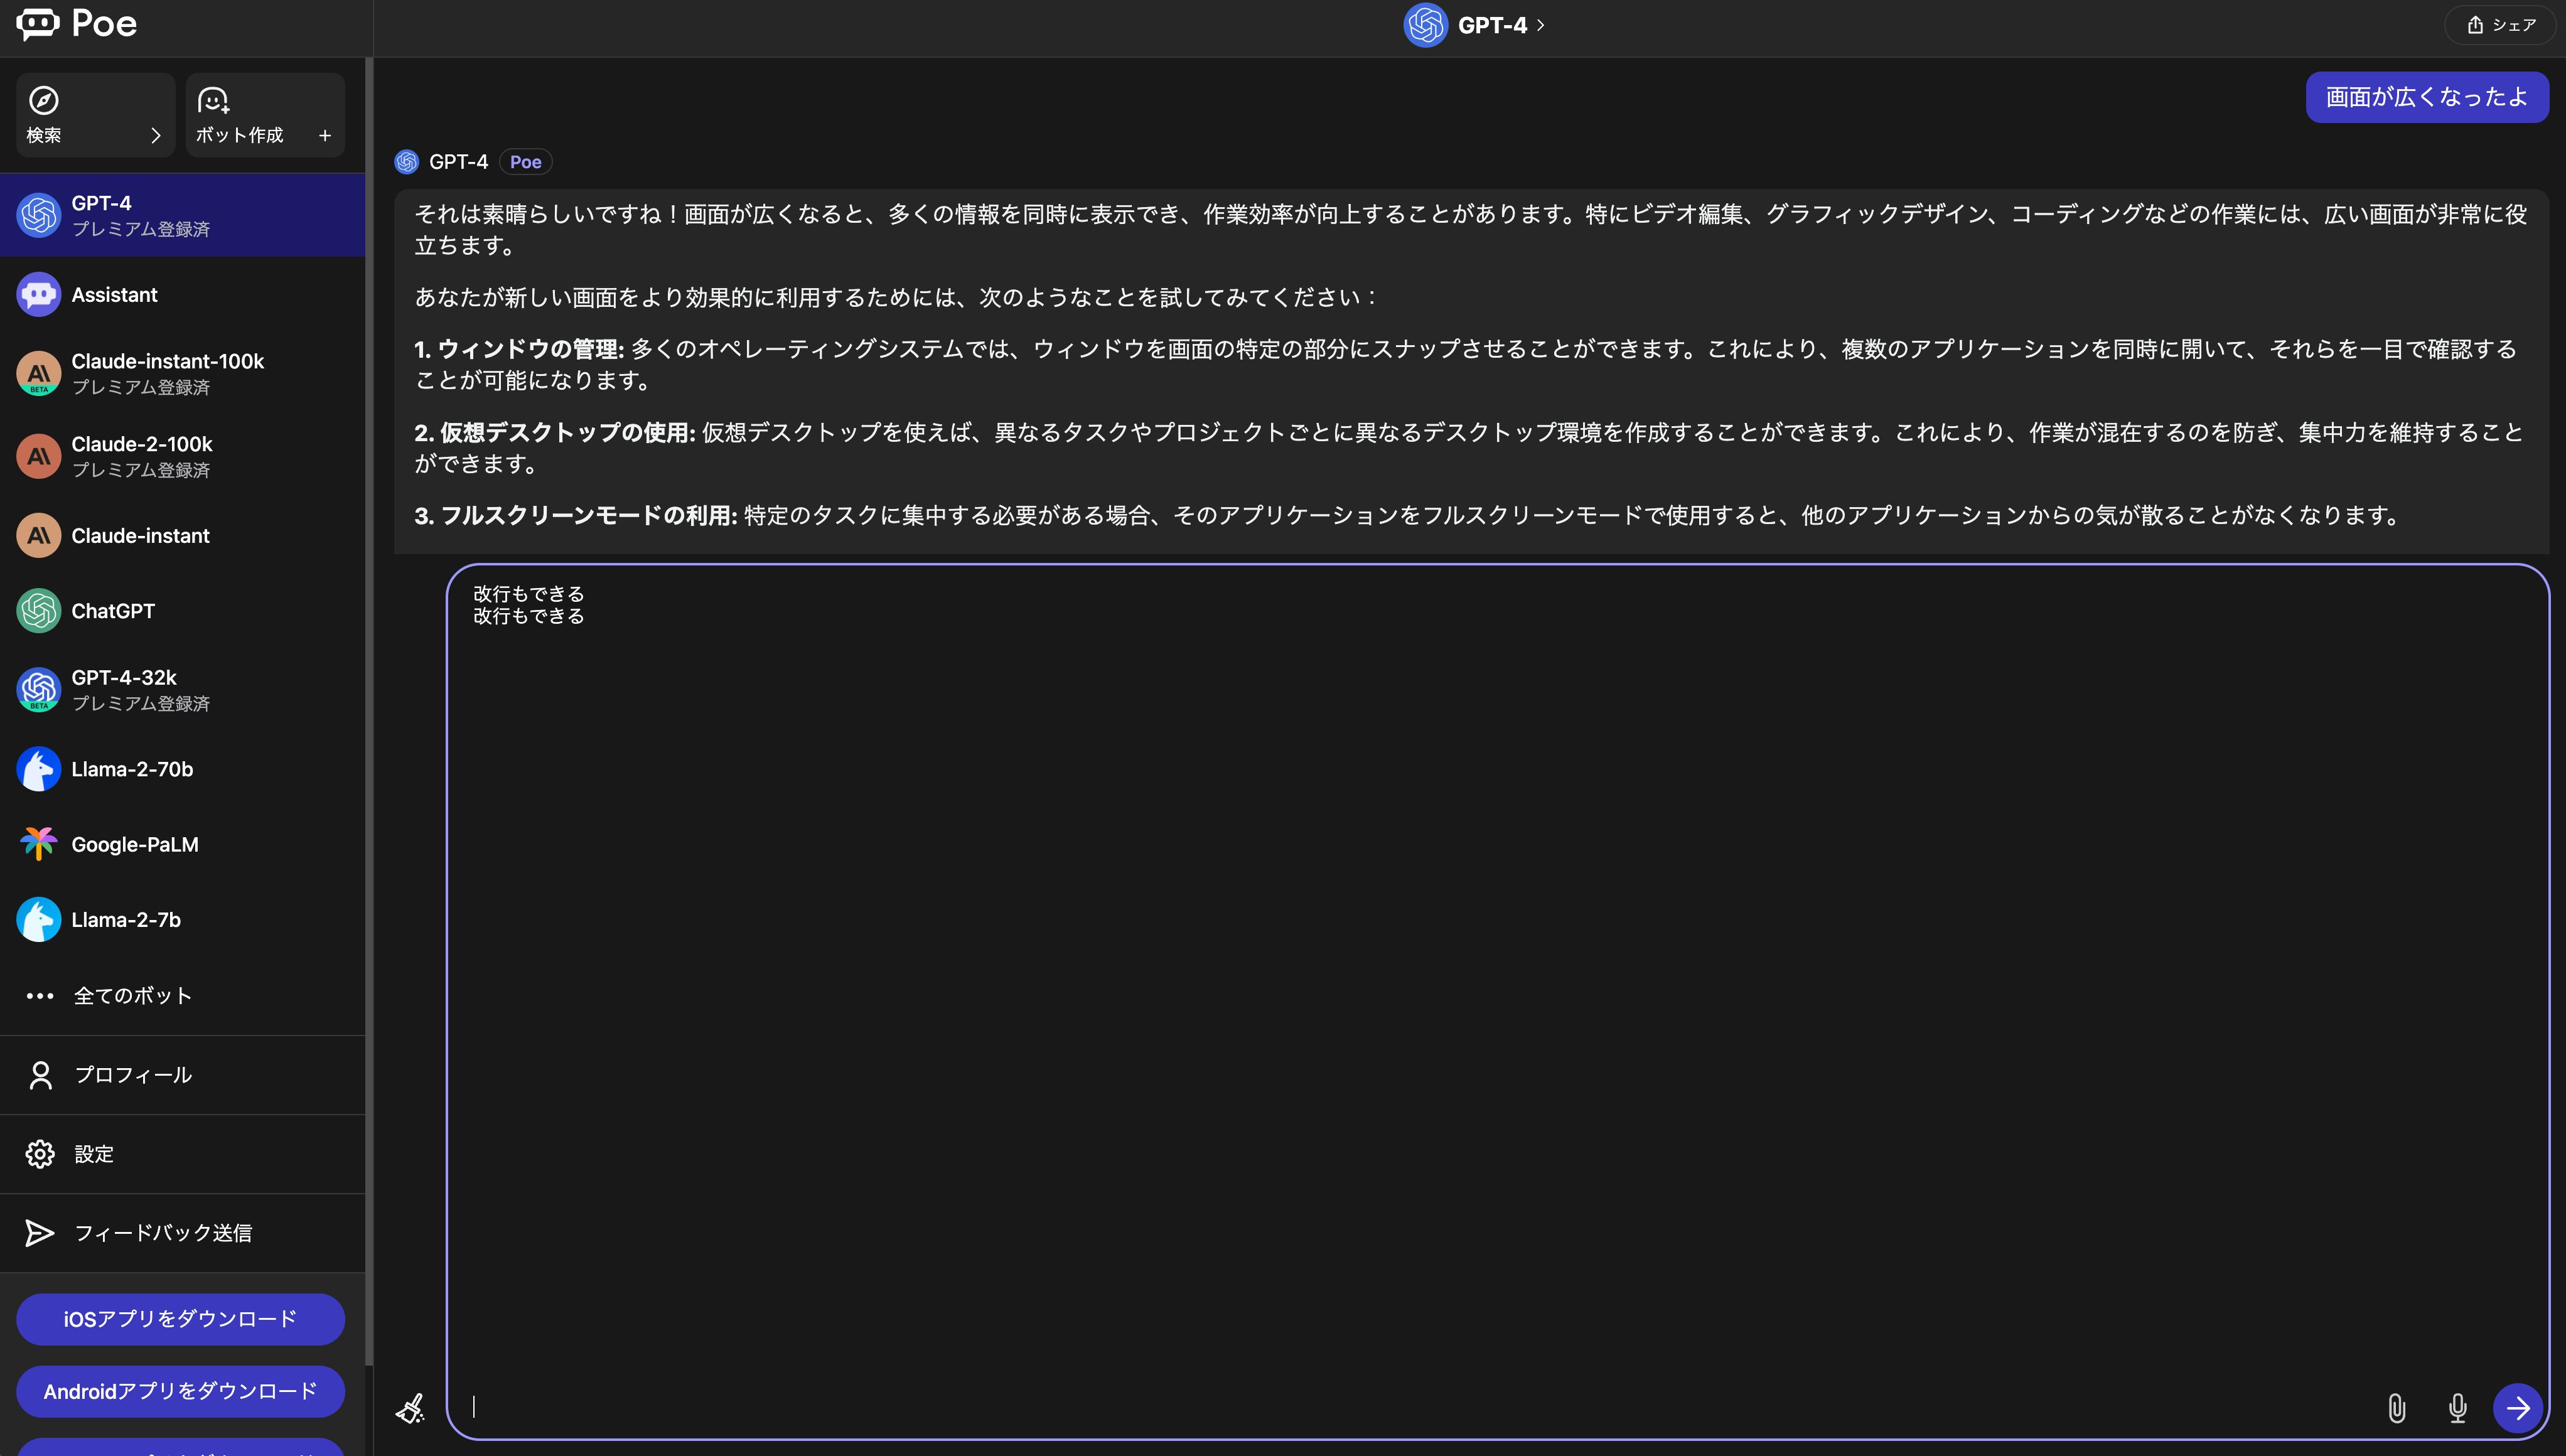Open GPT-4 bot details chevron in header

click(1541, 25)
